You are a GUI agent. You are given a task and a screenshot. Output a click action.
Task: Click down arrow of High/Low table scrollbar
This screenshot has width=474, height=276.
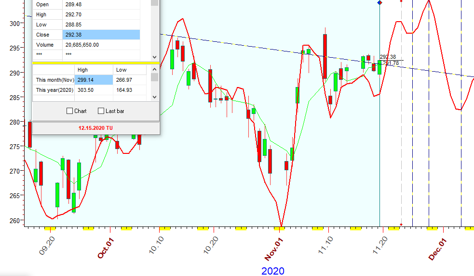tap(154, 97)
